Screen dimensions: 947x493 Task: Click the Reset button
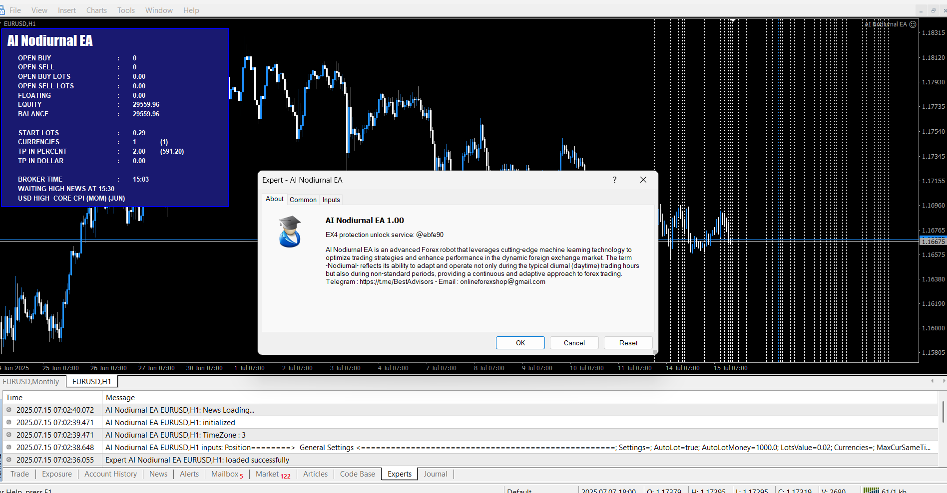pyautogui.click(x=628, y=343)
